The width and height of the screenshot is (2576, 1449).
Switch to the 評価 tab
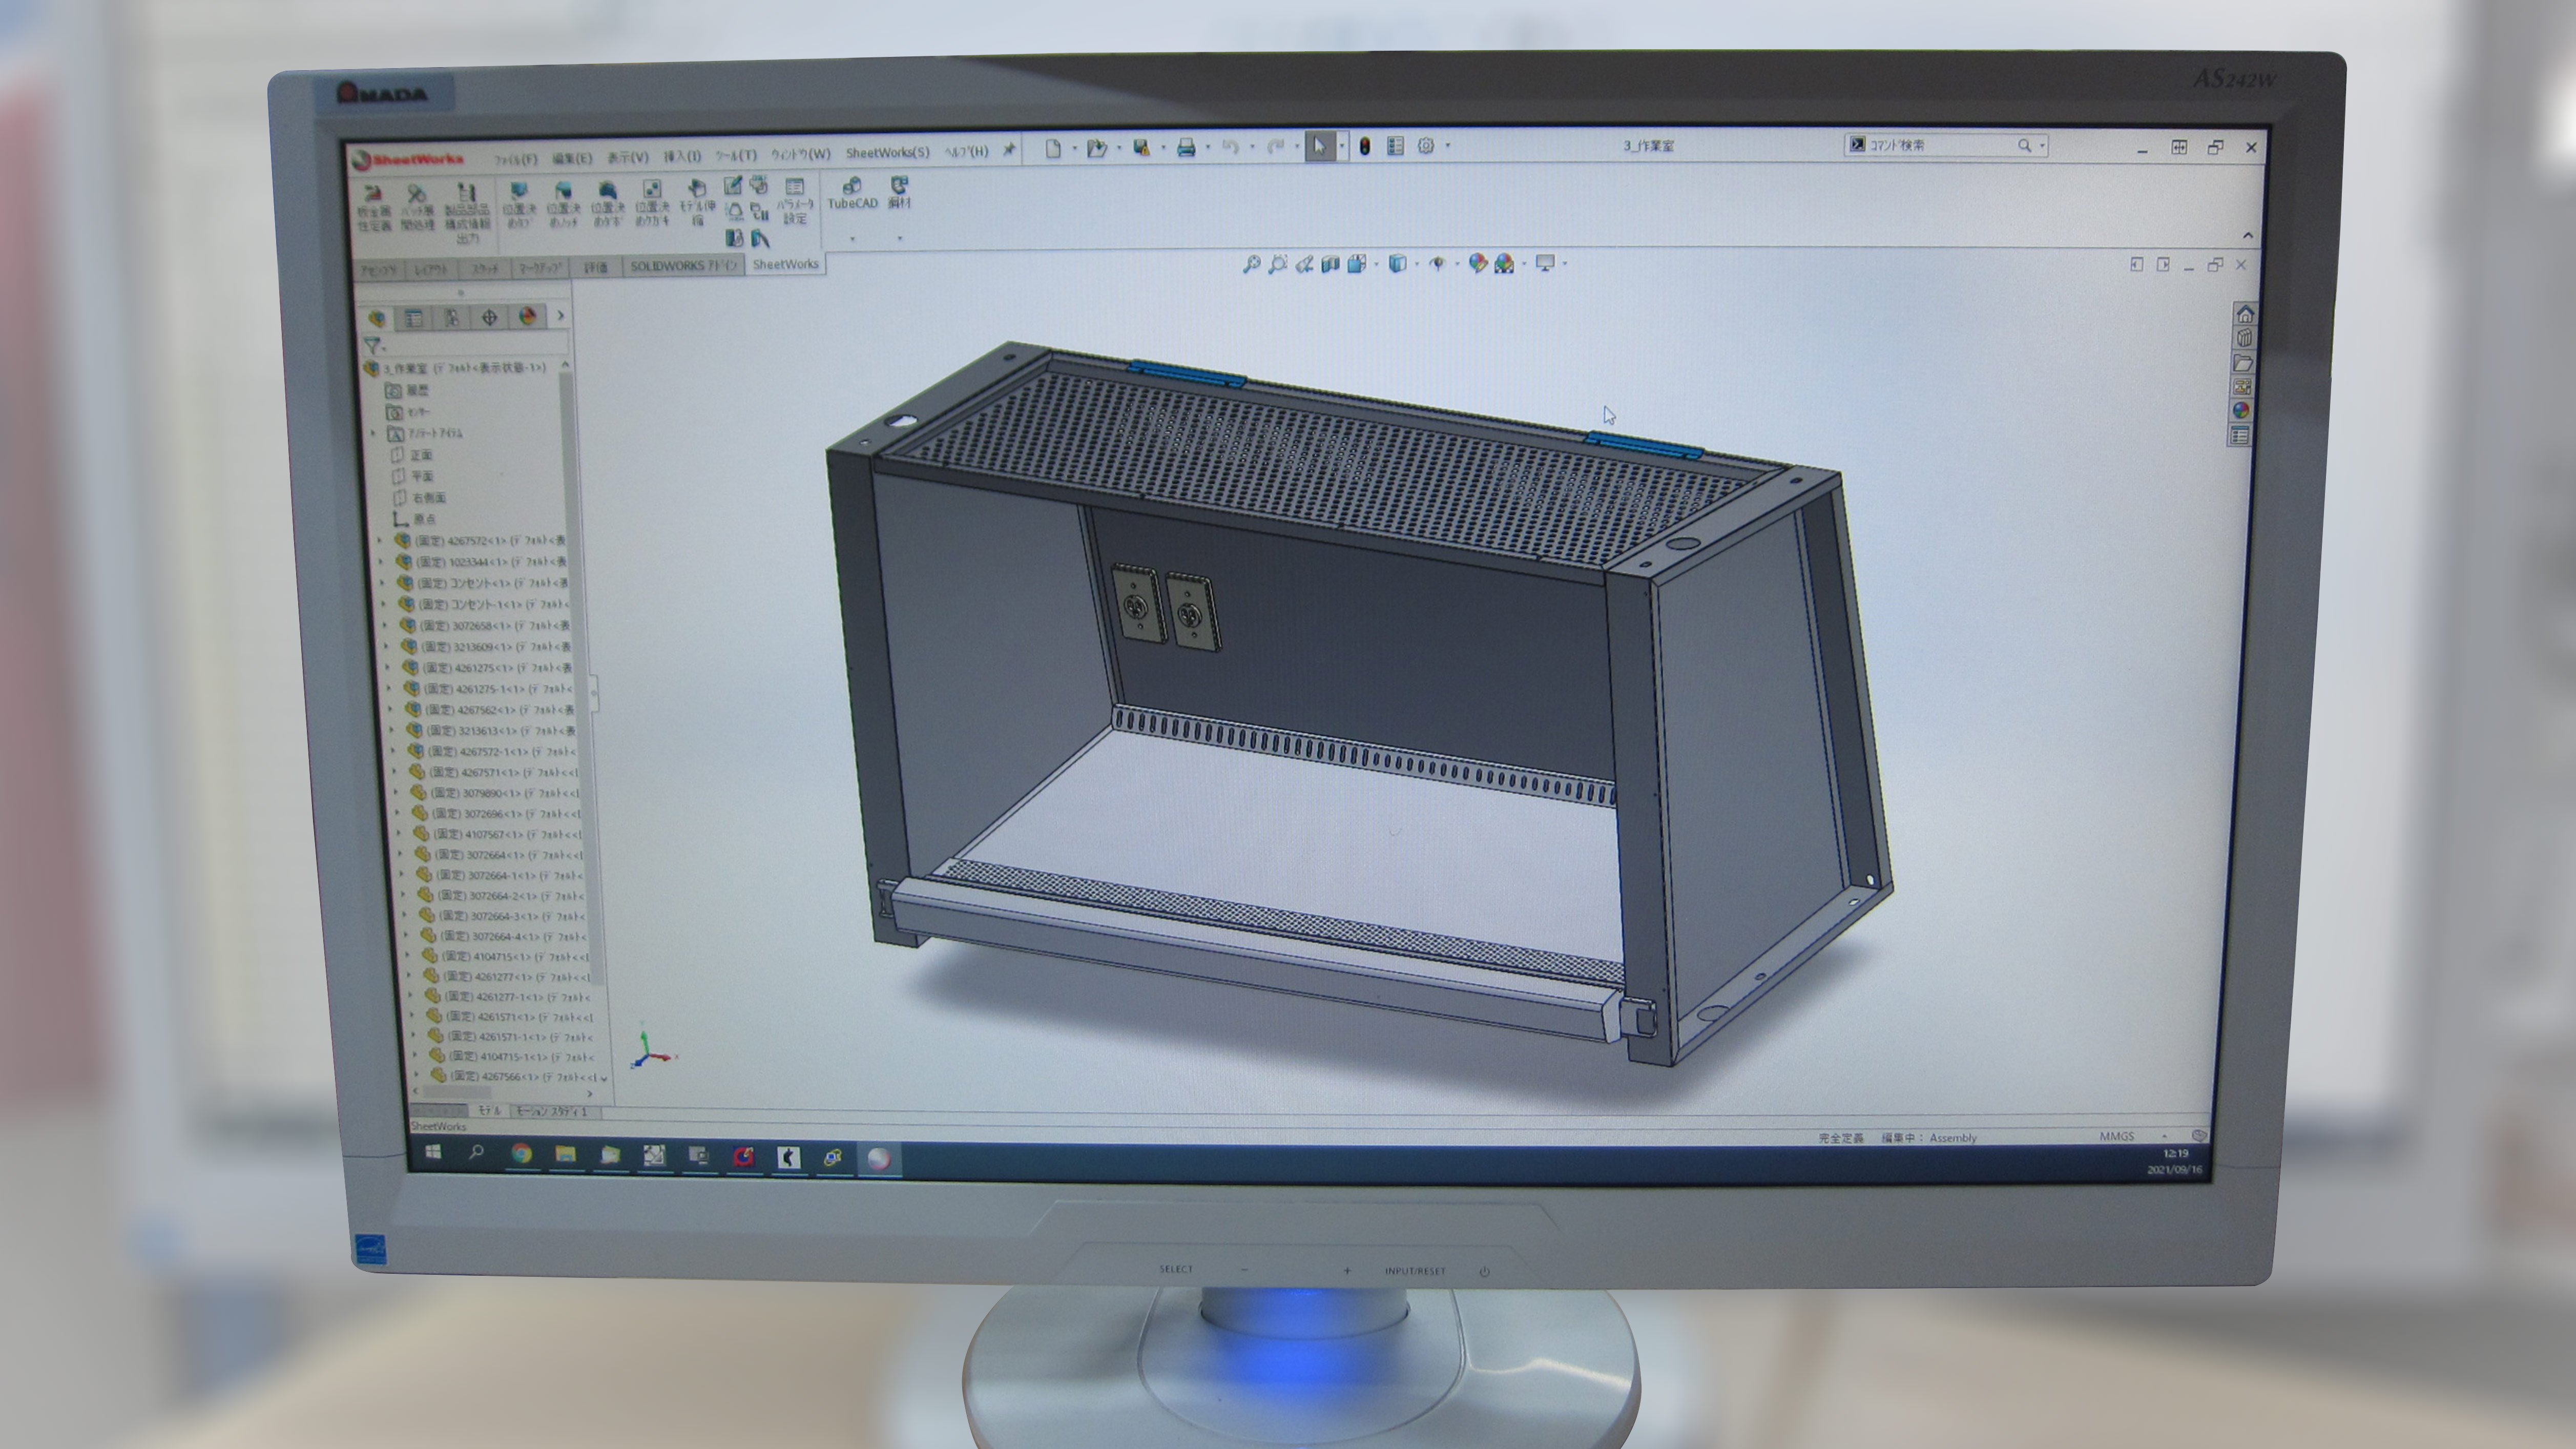click(596, 268)
